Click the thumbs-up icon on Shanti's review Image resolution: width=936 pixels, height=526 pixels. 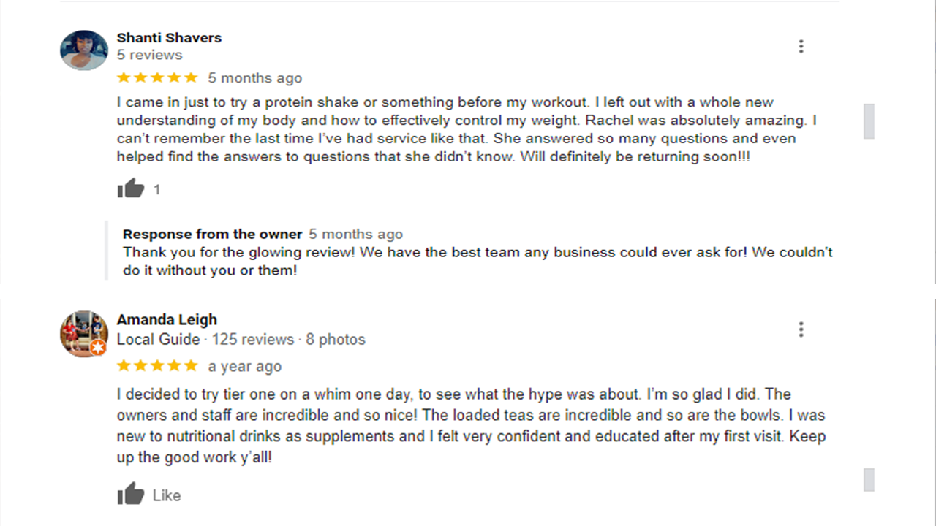tap(131, 189)
